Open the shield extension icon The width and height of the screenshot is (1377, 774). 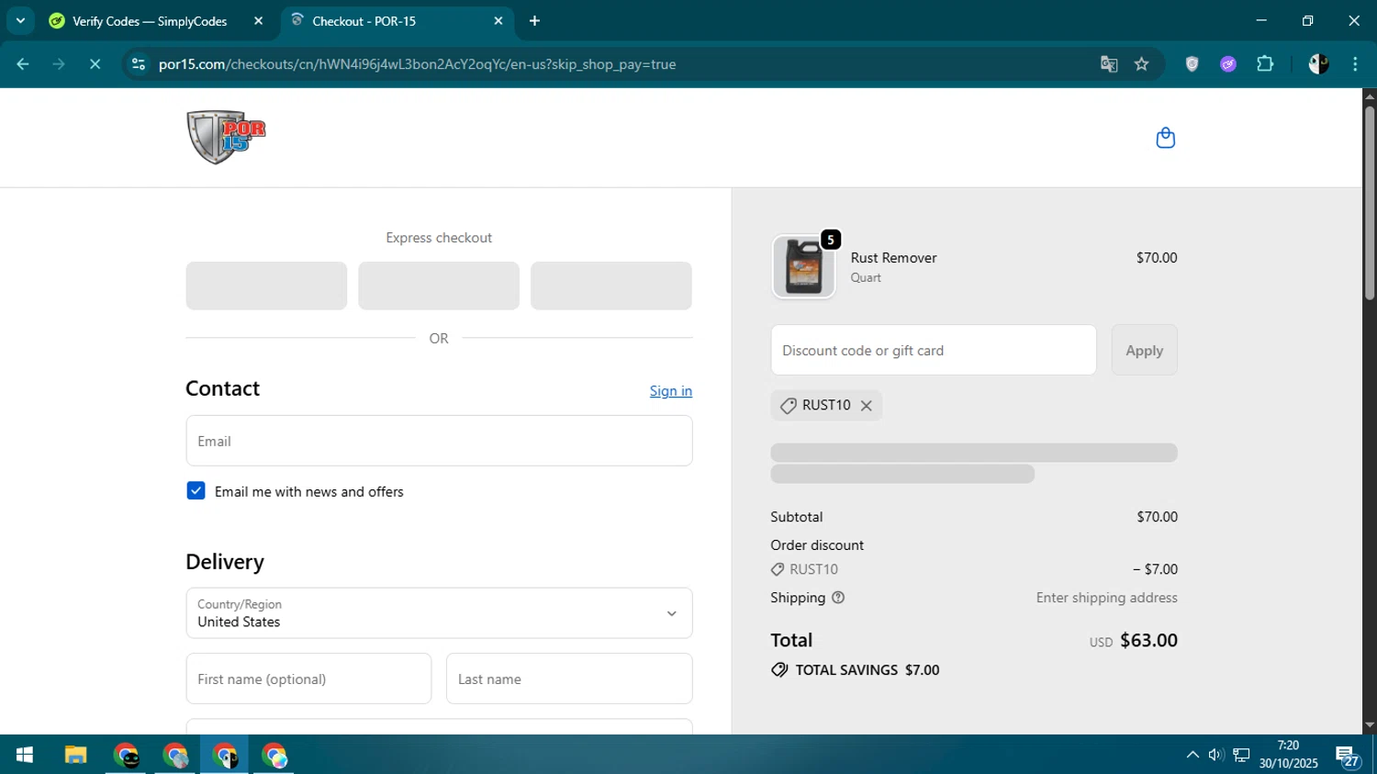tap(1192, 64)
